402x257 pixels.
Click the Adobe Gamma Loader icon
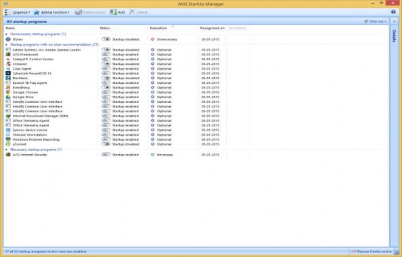point(8,49)
